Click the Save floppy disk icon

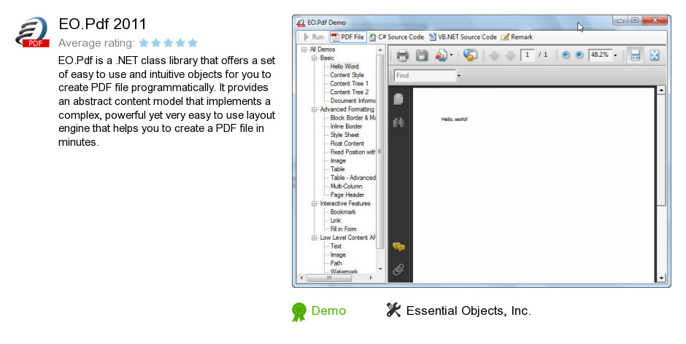422,55
